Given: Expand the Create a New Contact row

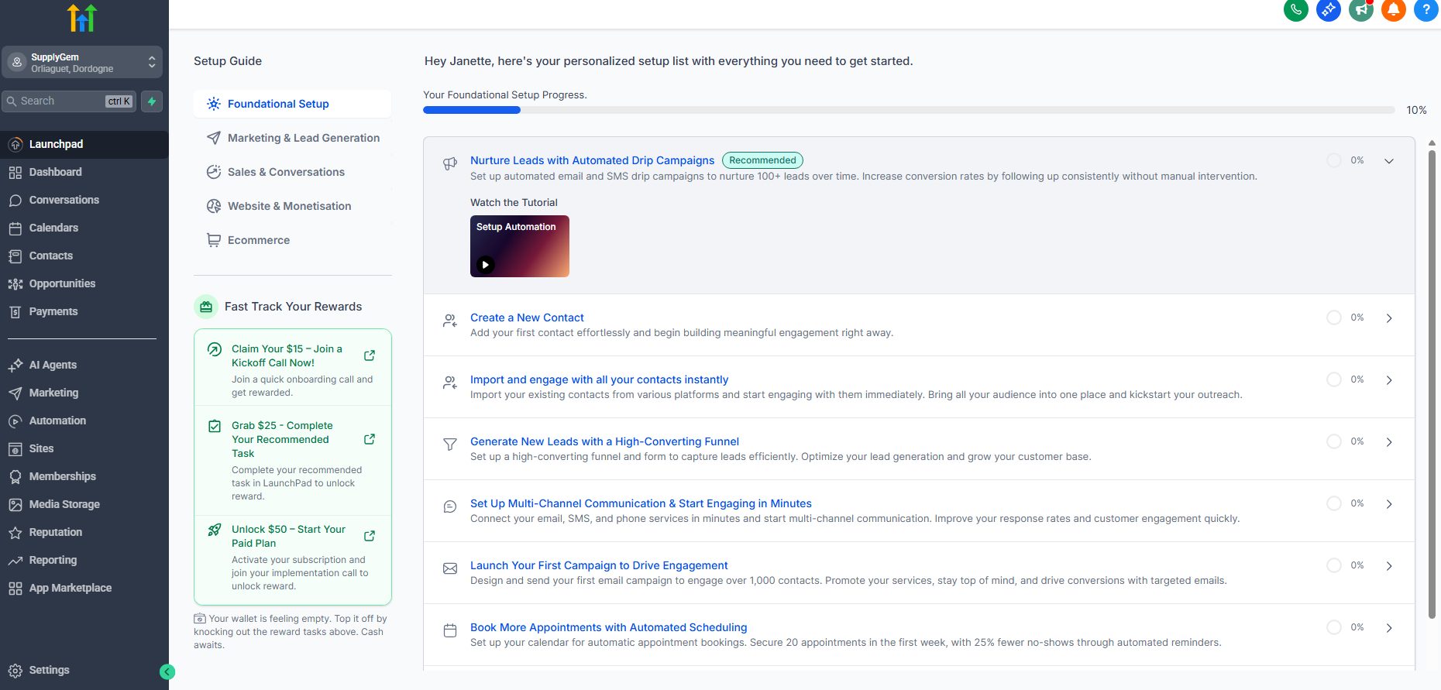Looking at the screenshot, I should (1389, 318).
